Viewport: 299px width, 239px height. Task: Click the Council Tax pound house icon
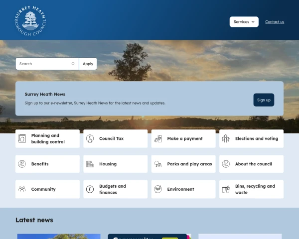click(x=90, y=138)
